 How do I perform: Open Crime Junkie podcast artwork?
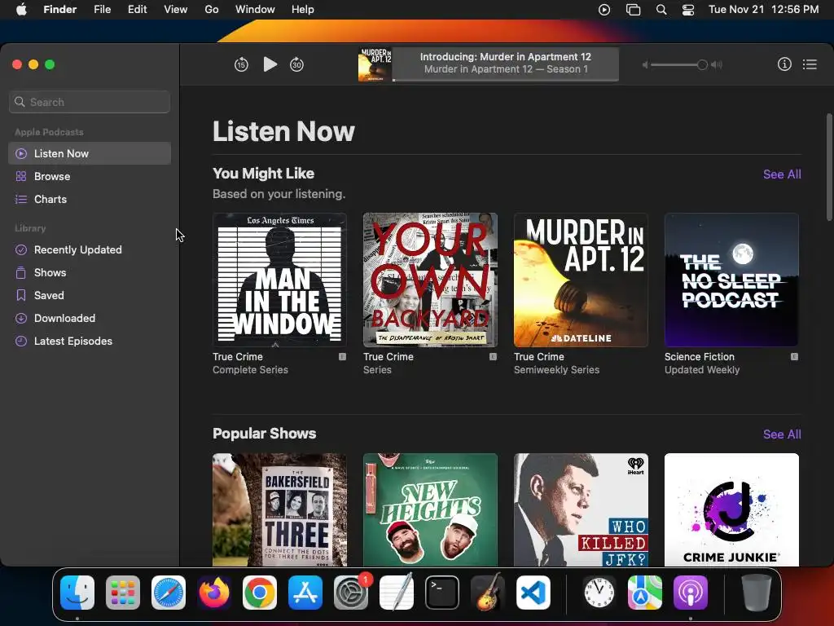click(x=731, y=510)
